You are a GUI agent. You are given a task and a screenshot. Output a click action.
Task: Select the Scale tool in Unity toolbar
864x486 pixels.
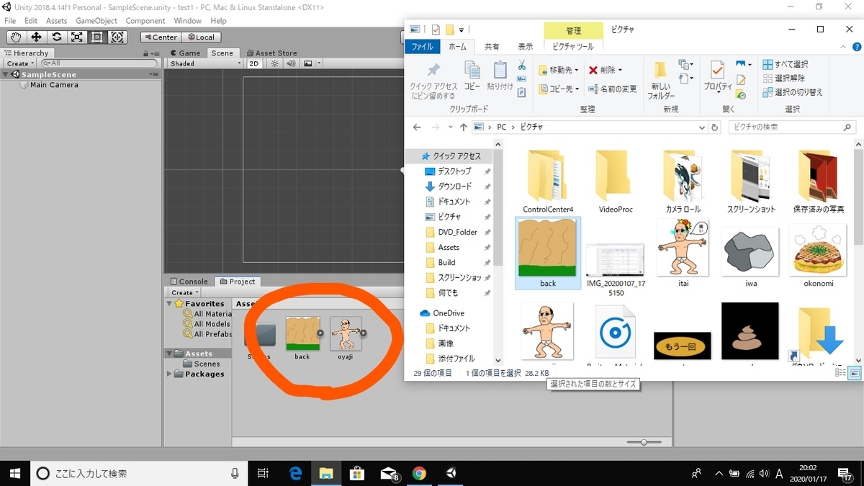(77, 37)
